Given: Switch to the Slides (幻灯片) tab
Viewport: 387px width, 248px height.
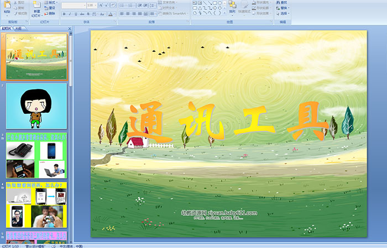Looking at the screenshot, I should [6, 28].
